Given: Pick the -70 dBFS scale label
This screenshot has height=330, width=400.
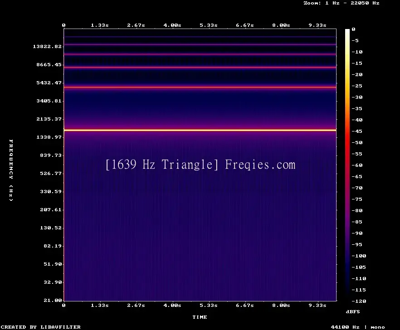Looking at the screenshot, I should pyautogui.click(x=357, y=188).
